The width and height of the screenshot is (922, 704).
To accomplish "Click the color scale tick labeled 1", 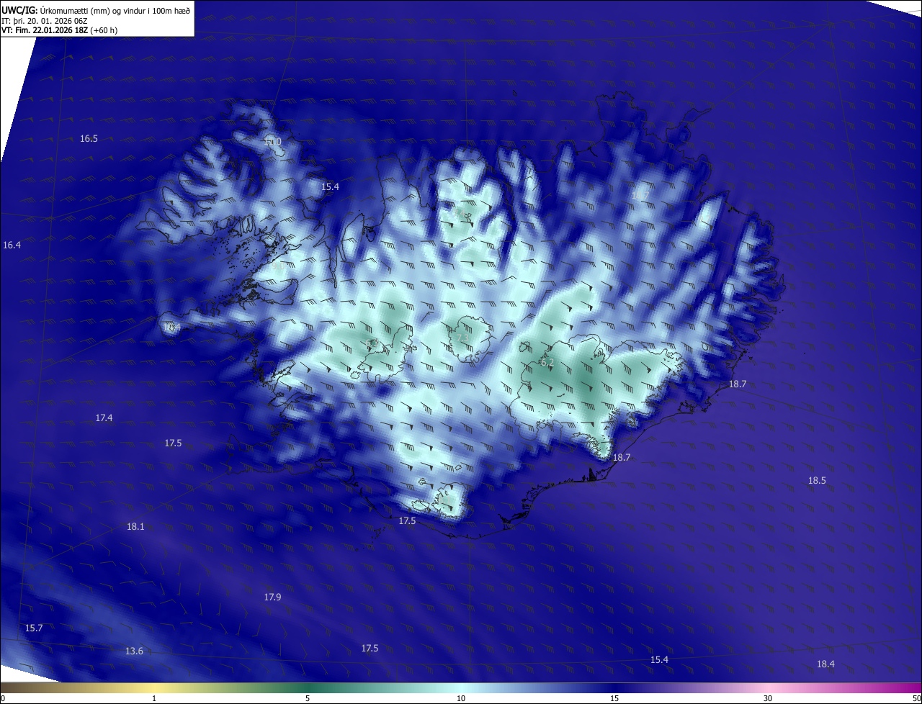I will (154, 698).
